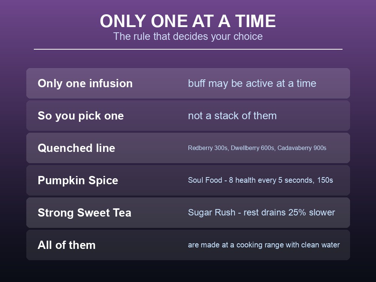Select the 'Soul Food' buff description
The height and width of the screenshot is (282, 376).
point(261,180)
